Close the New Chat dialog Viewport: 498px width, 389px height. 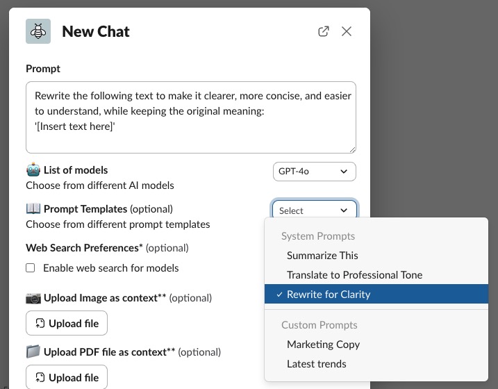[x=346, y=31]
